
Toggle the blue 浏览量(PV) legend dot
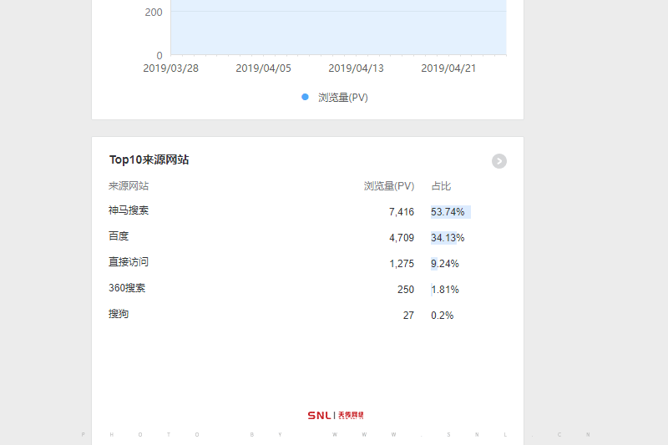pyautogui.click(x=305, y=98)
